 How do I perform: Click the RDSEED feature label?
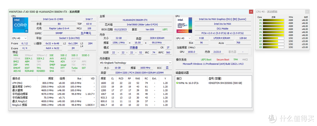41,71
